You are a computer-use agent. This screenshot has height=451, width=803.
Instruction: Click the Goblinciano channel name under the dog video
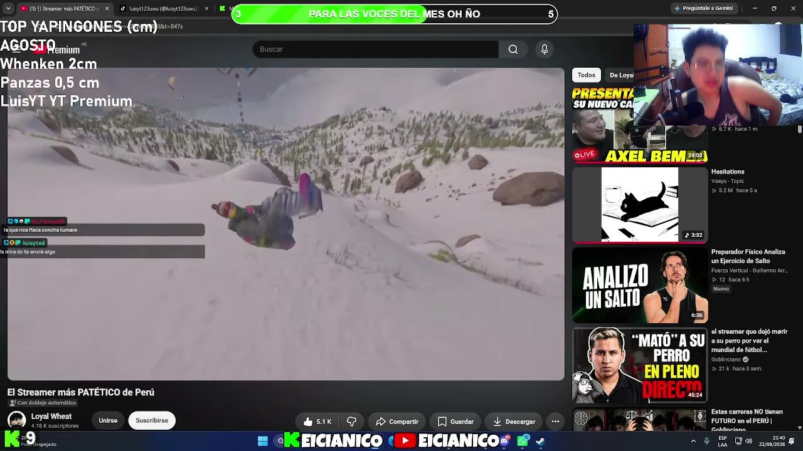(x=726, y=360)
